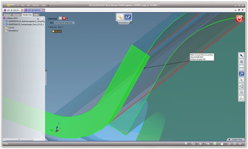Open the Edit menu
The width and height of the screenshot is (248, 149).
click(x=28, y=5)
